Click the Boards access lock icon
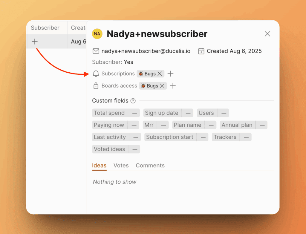Screen dimensions: 306x234 pyautogui.click(x=96, y=86)
